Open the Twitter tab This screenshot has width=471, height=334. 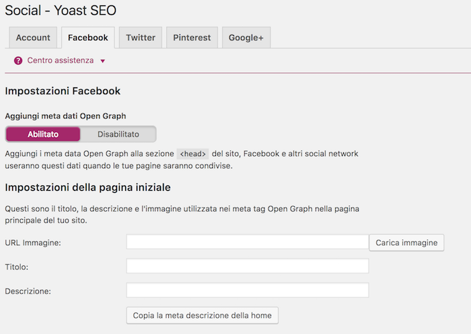click(x=141, y=38)
